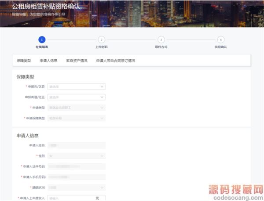Expand the 申报市/区县 dropdown

pyautogui.click(x=76, y=86)
